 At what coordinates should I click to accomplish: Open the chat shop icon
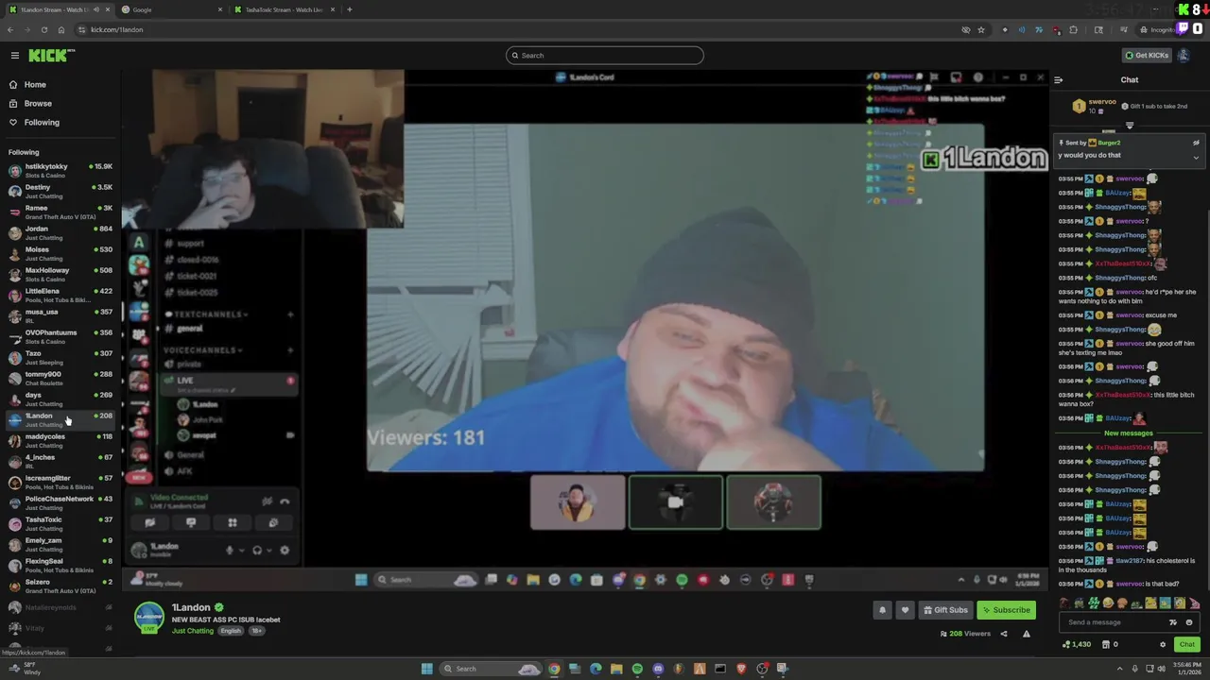click(1105, 645)
